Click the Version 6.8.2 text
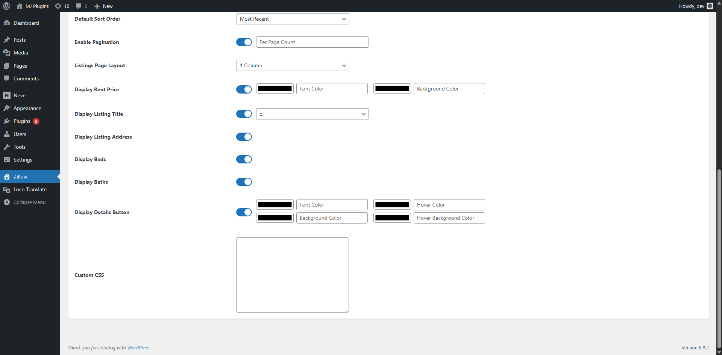 695,347
